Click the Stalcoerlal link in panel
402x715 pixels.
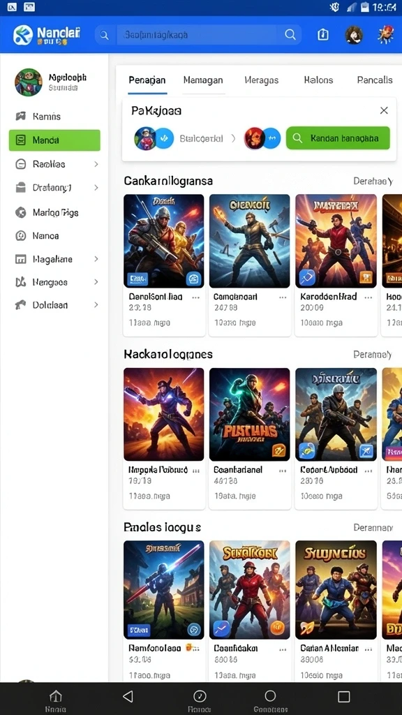click(x=202, y=138)
